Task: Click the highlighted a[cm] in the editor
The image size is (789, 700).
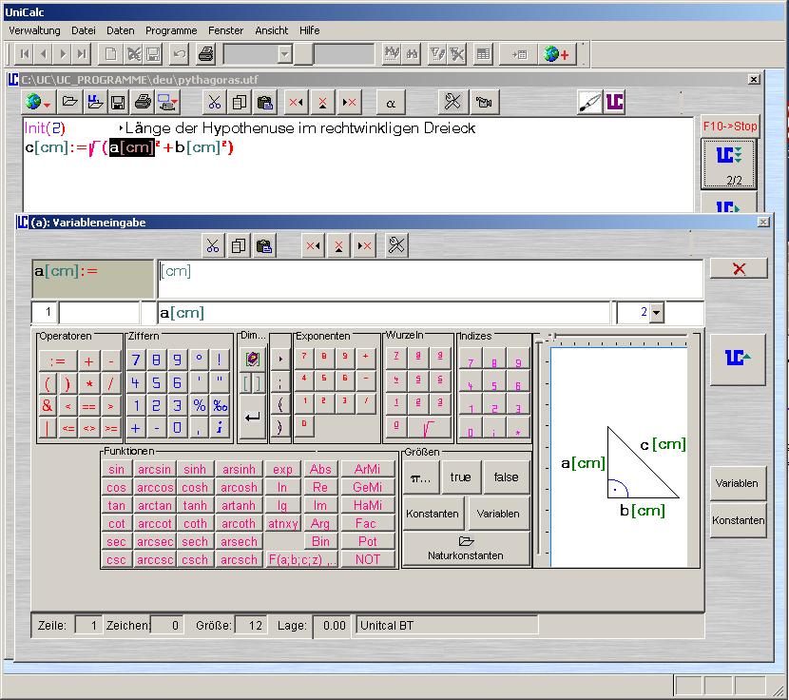Action: coord(132,147)
